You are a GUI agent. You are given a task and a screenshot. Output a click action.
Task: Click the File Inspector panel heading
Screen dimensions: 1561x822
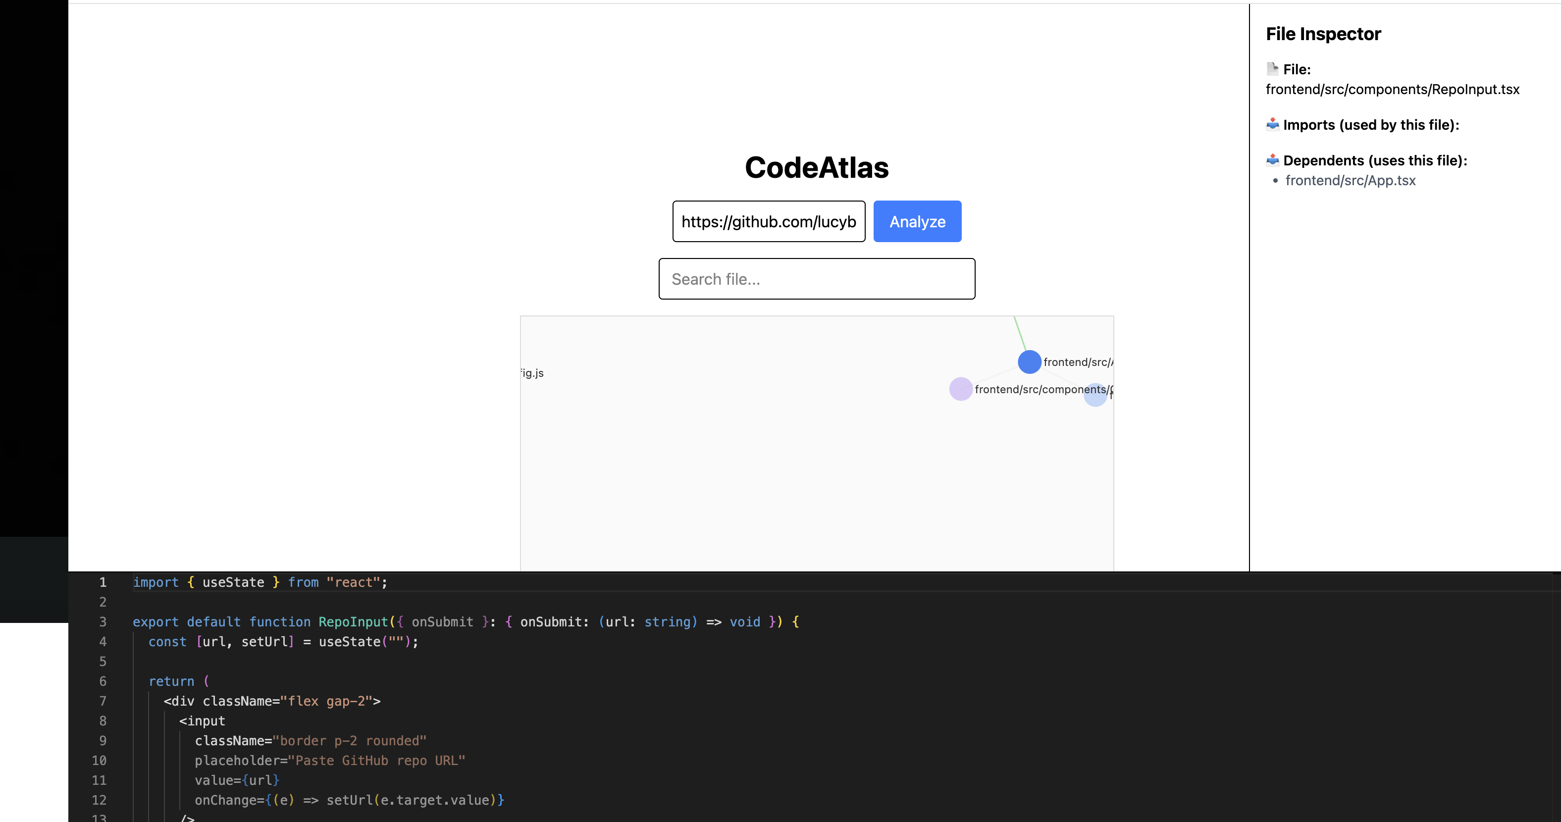(x=1323, y=34)
